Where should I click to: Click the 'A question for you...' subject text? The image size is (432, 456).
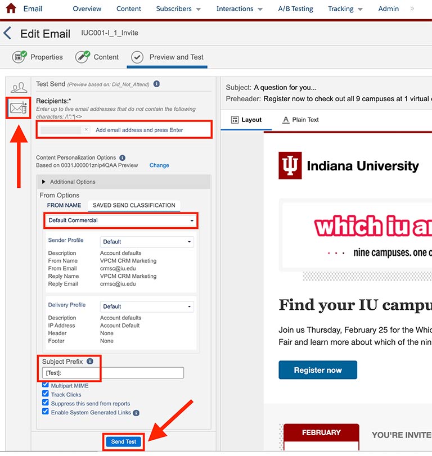click(x=285, y=87)
